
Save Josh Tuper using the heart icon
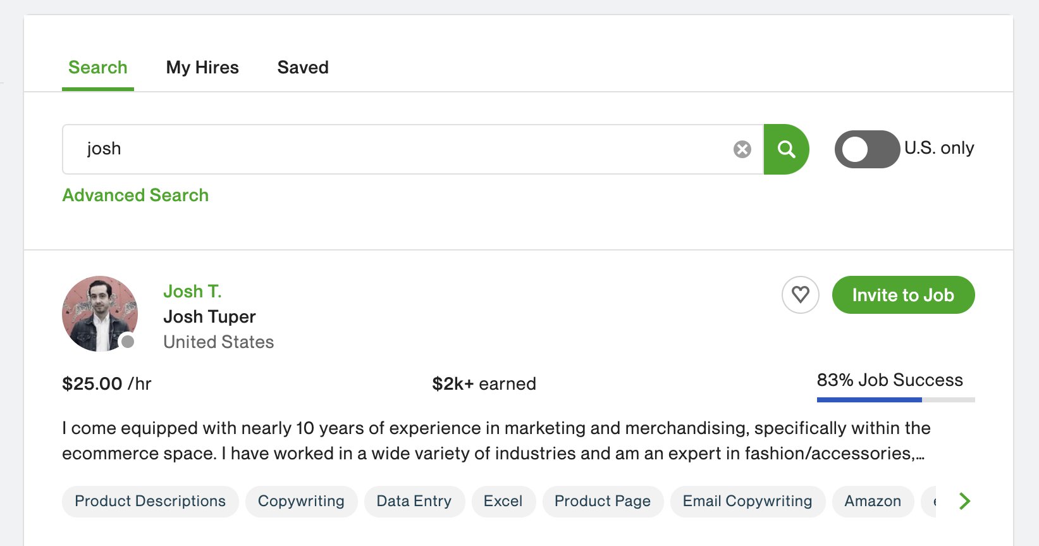tap(800, 295)
